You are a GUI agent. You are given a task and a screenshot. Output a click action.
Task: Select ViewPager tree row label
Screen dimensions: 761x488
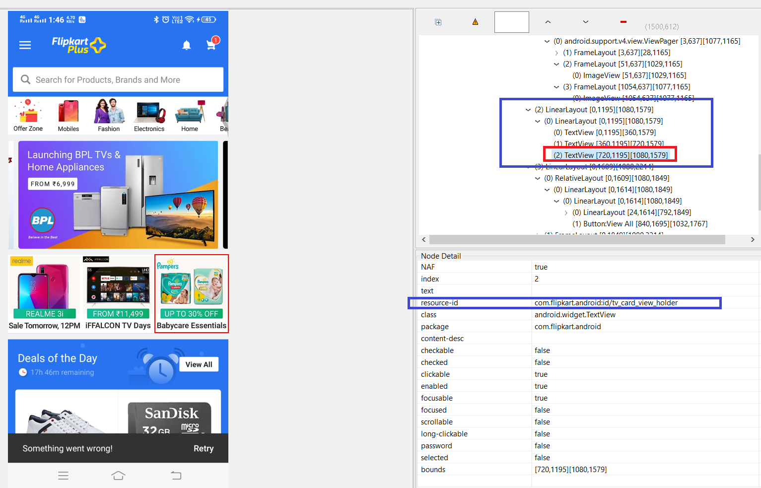click(647, 41)
